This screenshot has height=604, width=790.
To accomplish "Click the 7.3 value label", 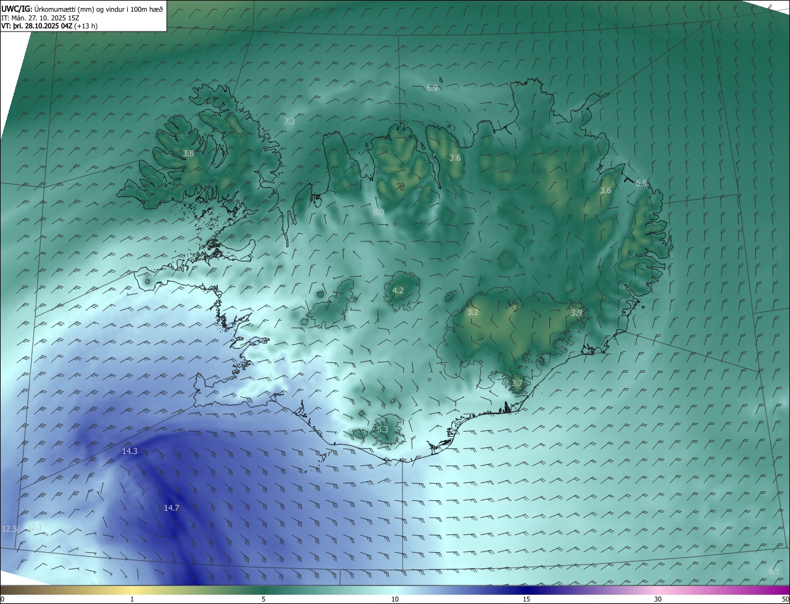I will coord(289,122).
